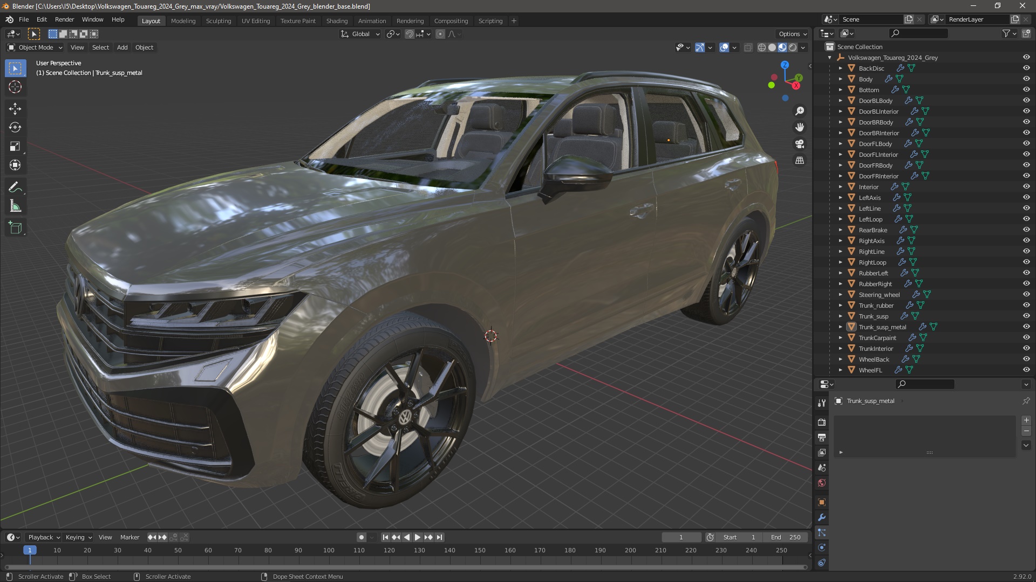1036x582 pixels.
Task: Switch to wireframe viewport shading
Action: (x=762, y=47)
